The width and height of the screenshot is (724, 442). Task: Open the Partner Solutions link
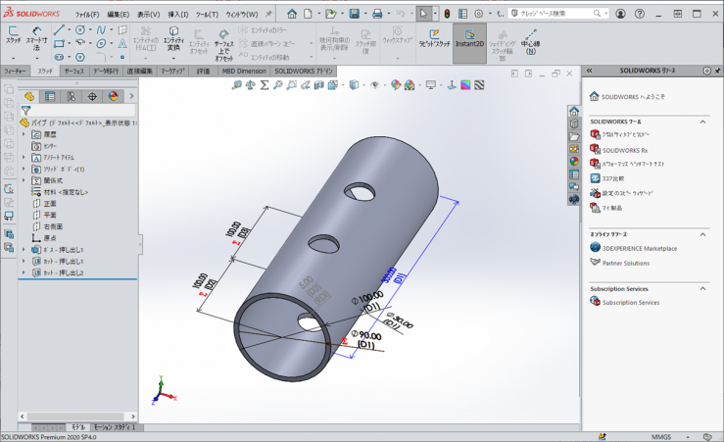[625, 263]
